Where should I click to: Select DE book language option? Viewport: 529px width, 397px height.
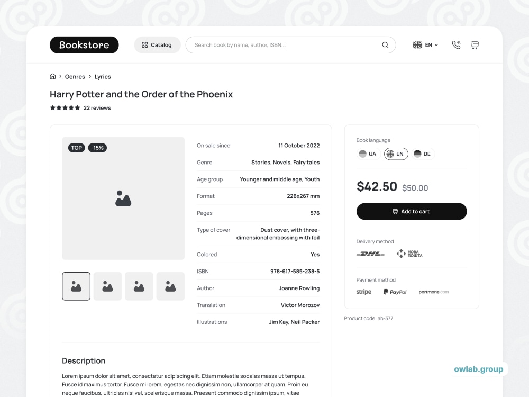pos(423,154)
